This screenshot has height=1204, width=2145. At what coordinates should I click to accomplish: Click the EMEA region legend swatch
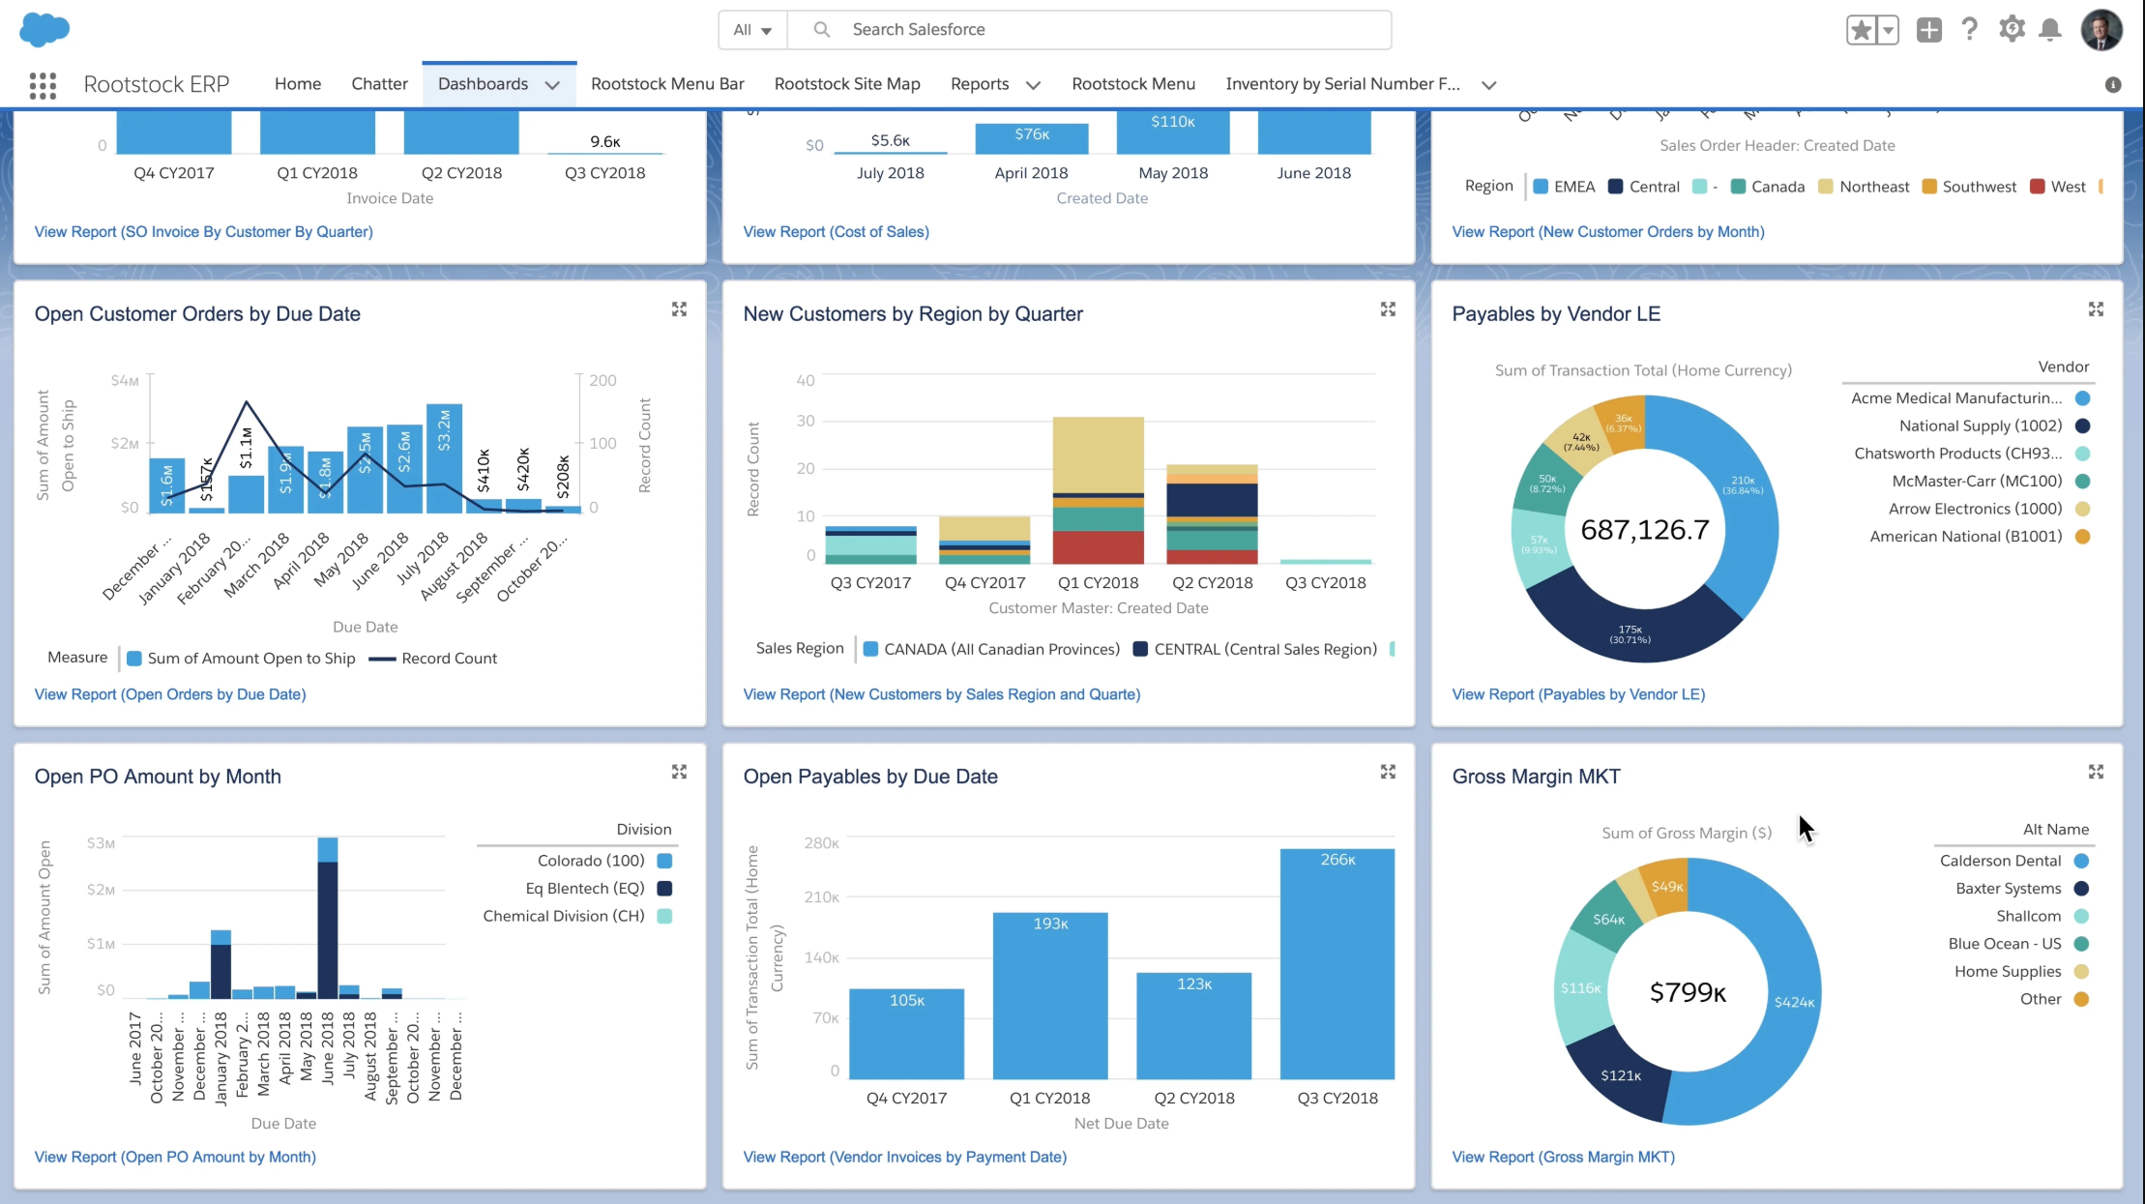point(1541,187)
